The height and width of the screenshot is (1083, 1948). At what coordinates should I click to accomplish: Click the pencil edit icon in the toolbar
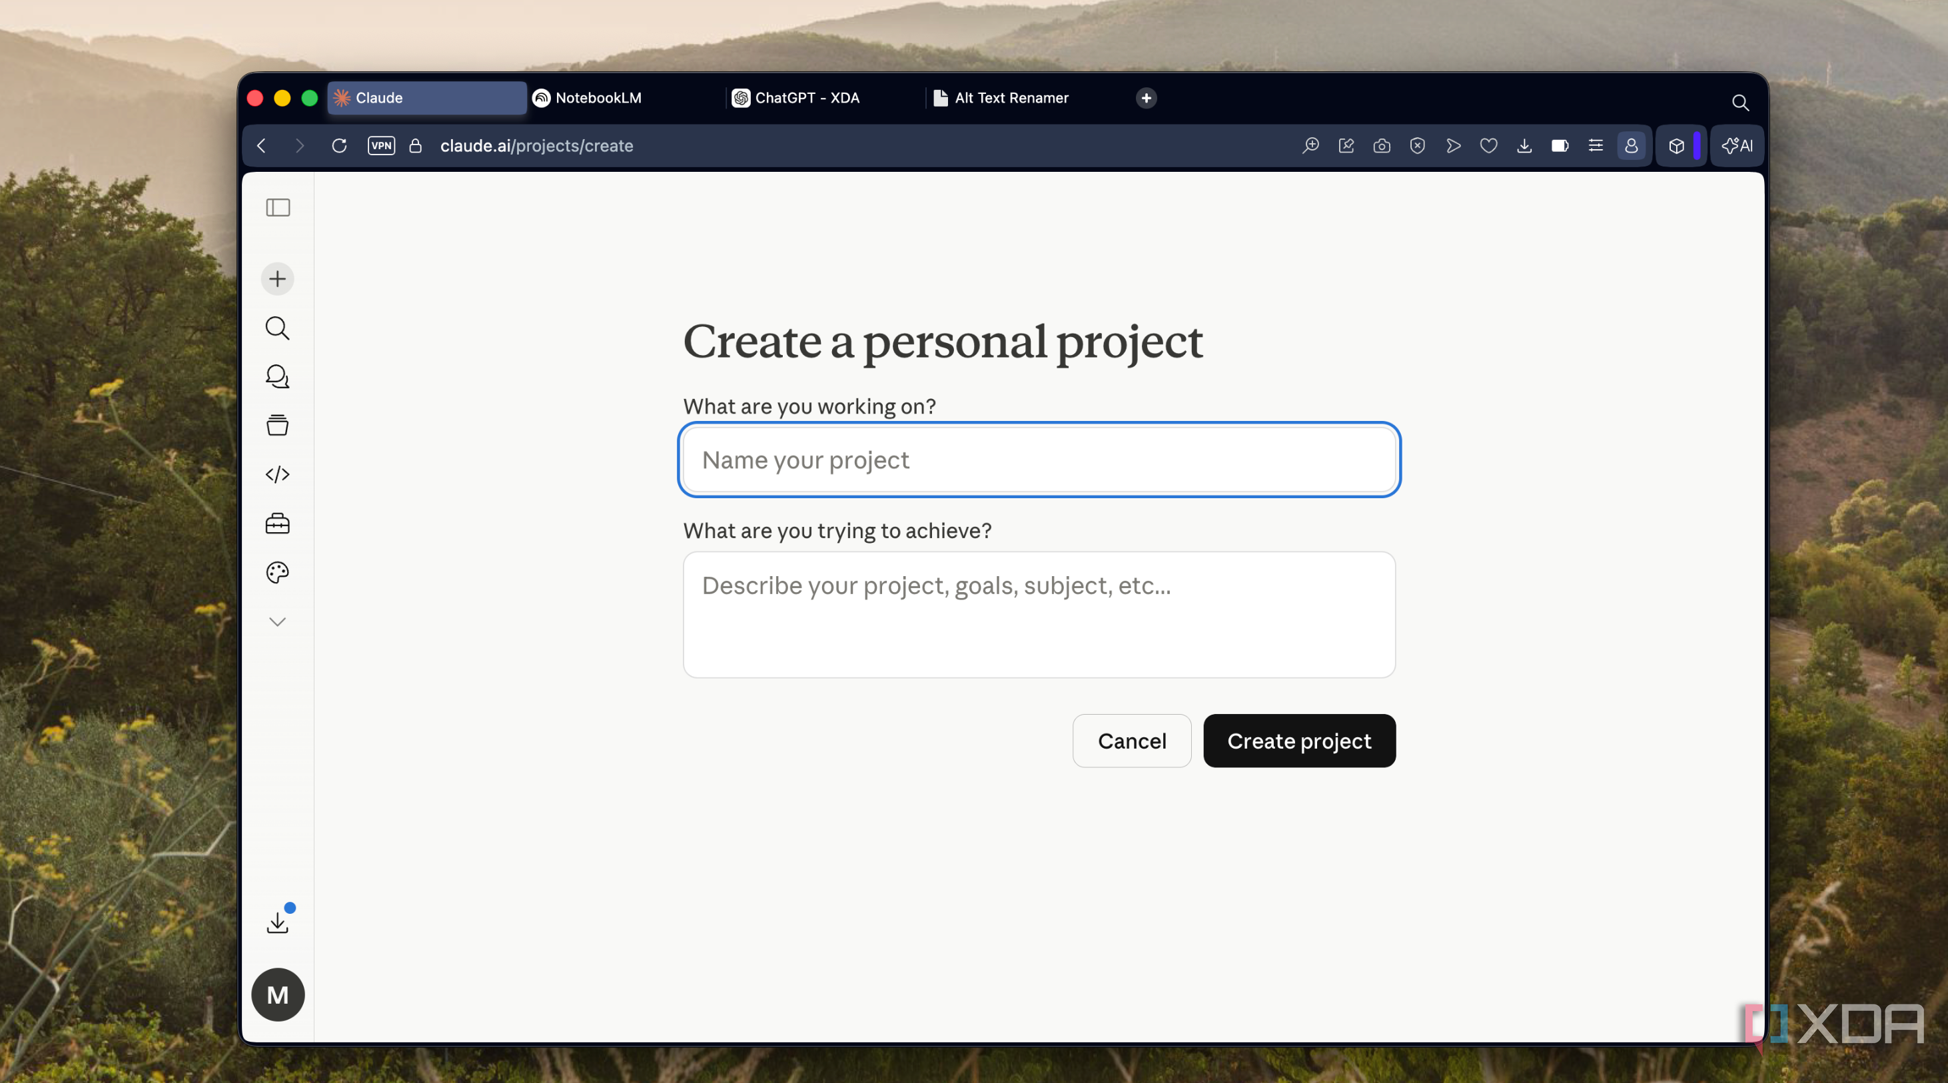tap(1346, 145)
